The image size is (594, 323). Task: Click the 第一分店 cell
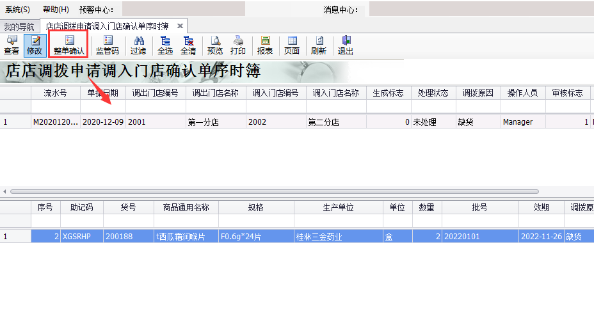point(216,122)
